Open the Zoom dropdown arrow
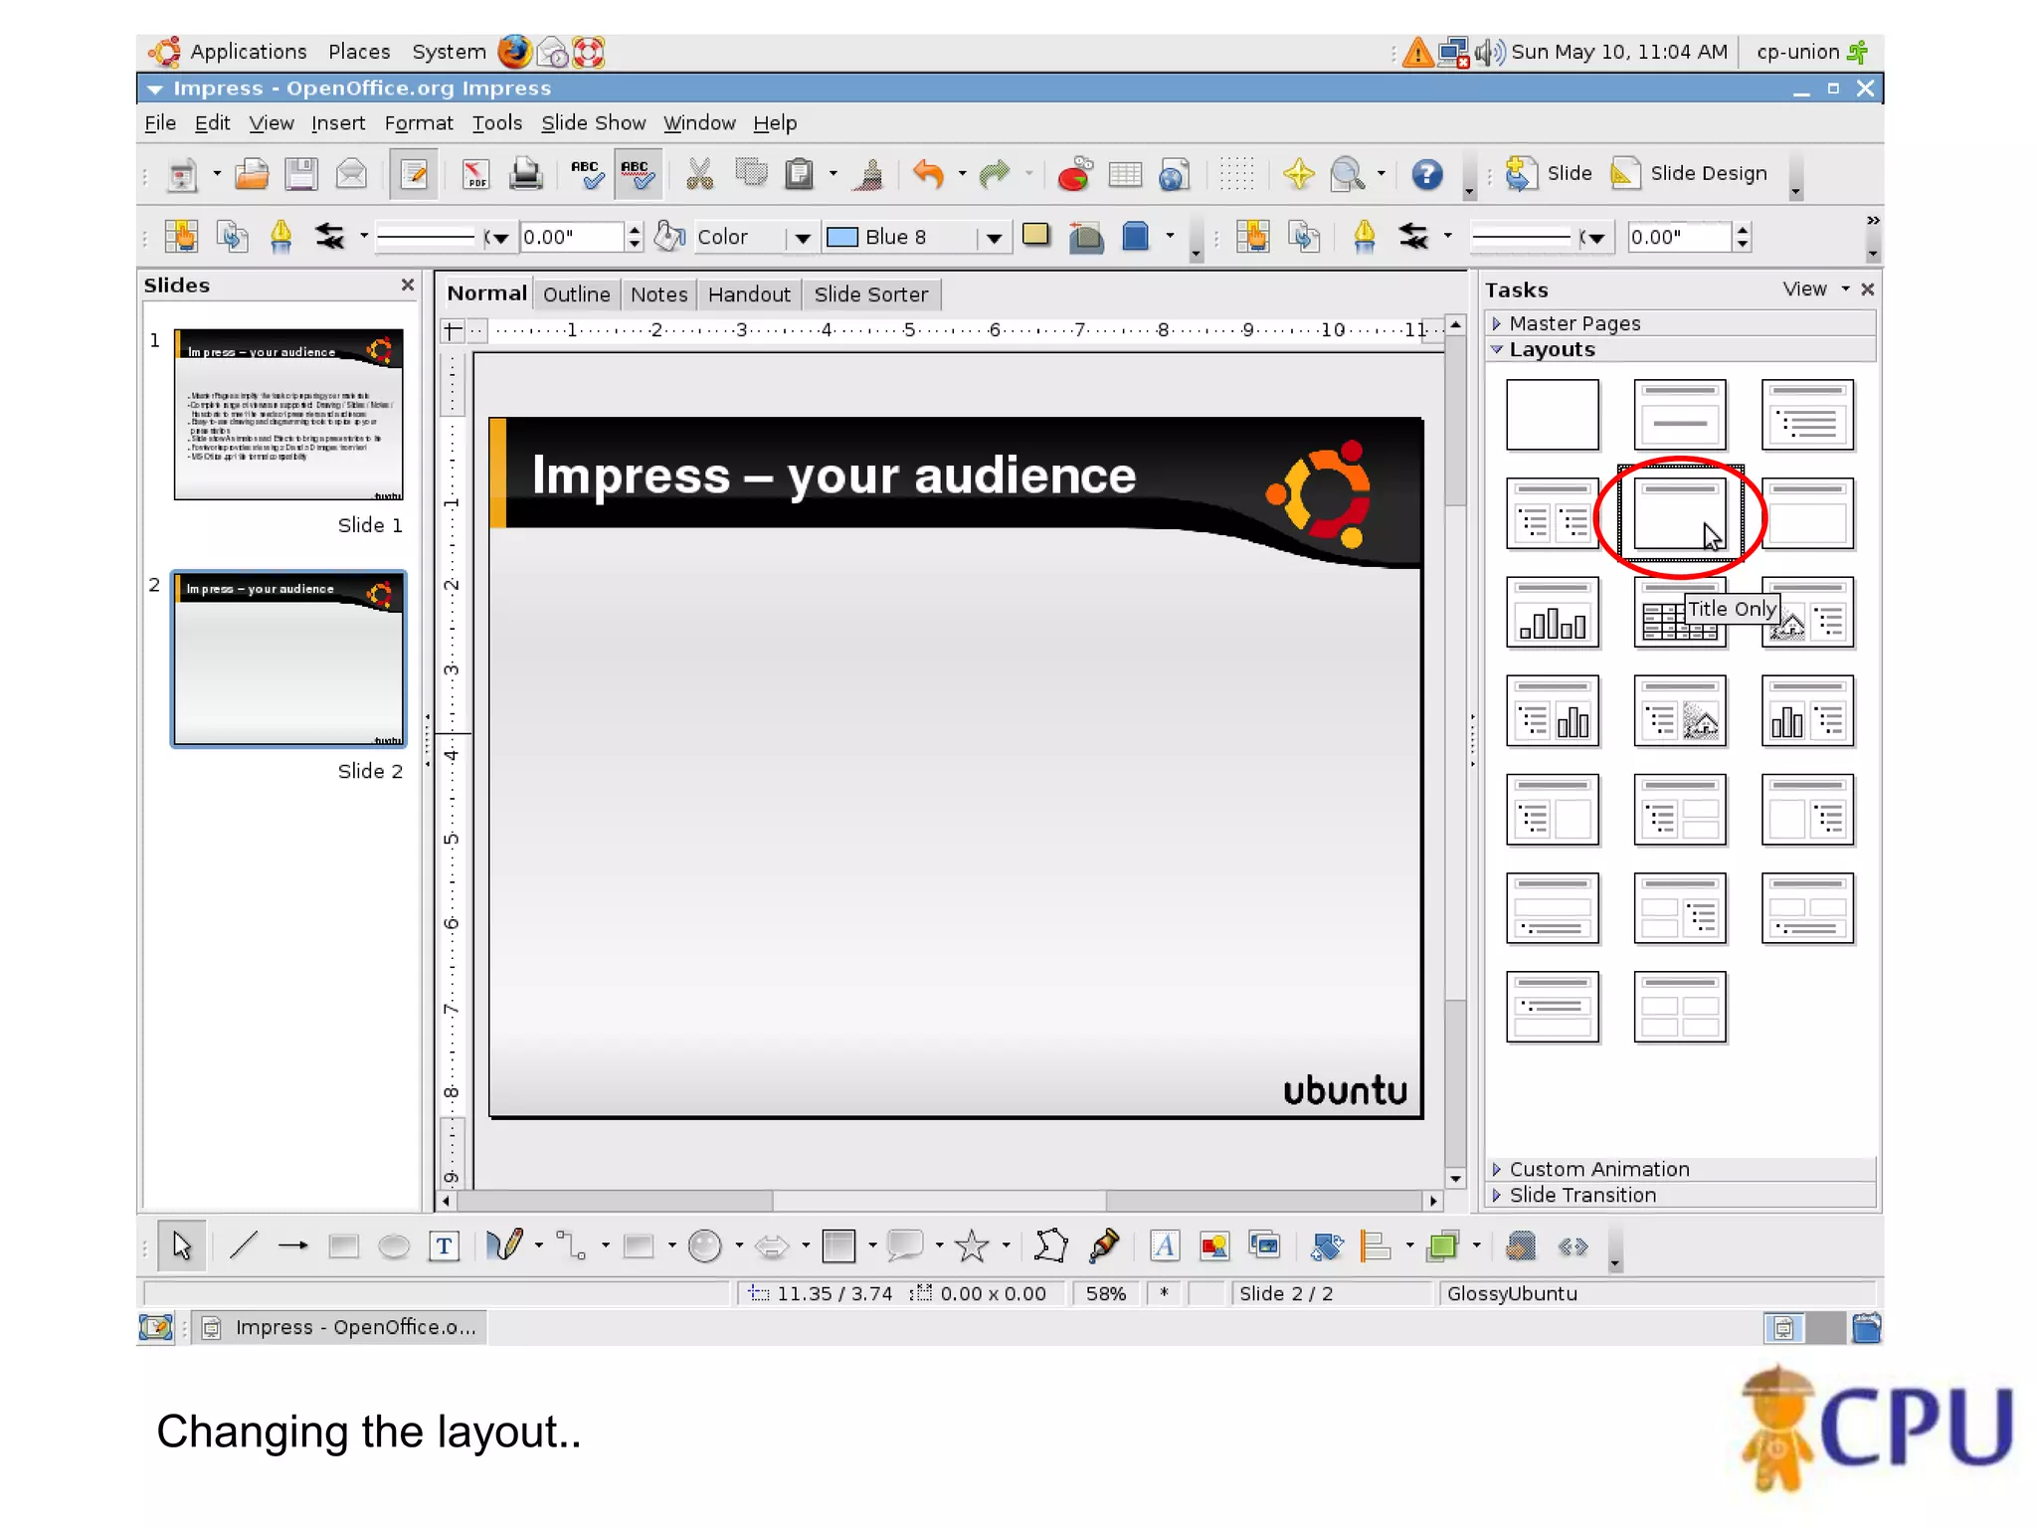This screenshot has width=2037, height=1528. 1382,175
